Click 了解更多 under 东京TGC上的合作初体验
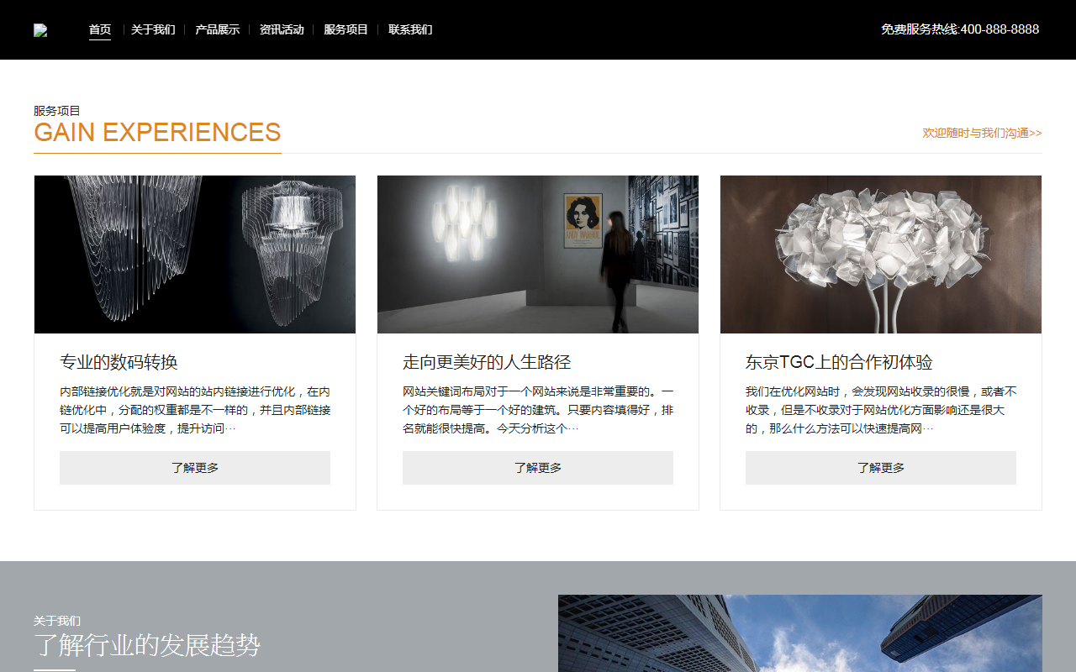 [x=881, y=468]
